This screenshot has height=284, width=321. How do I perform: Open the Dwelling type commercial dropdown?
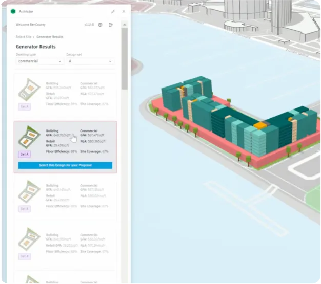pos(39,61)
